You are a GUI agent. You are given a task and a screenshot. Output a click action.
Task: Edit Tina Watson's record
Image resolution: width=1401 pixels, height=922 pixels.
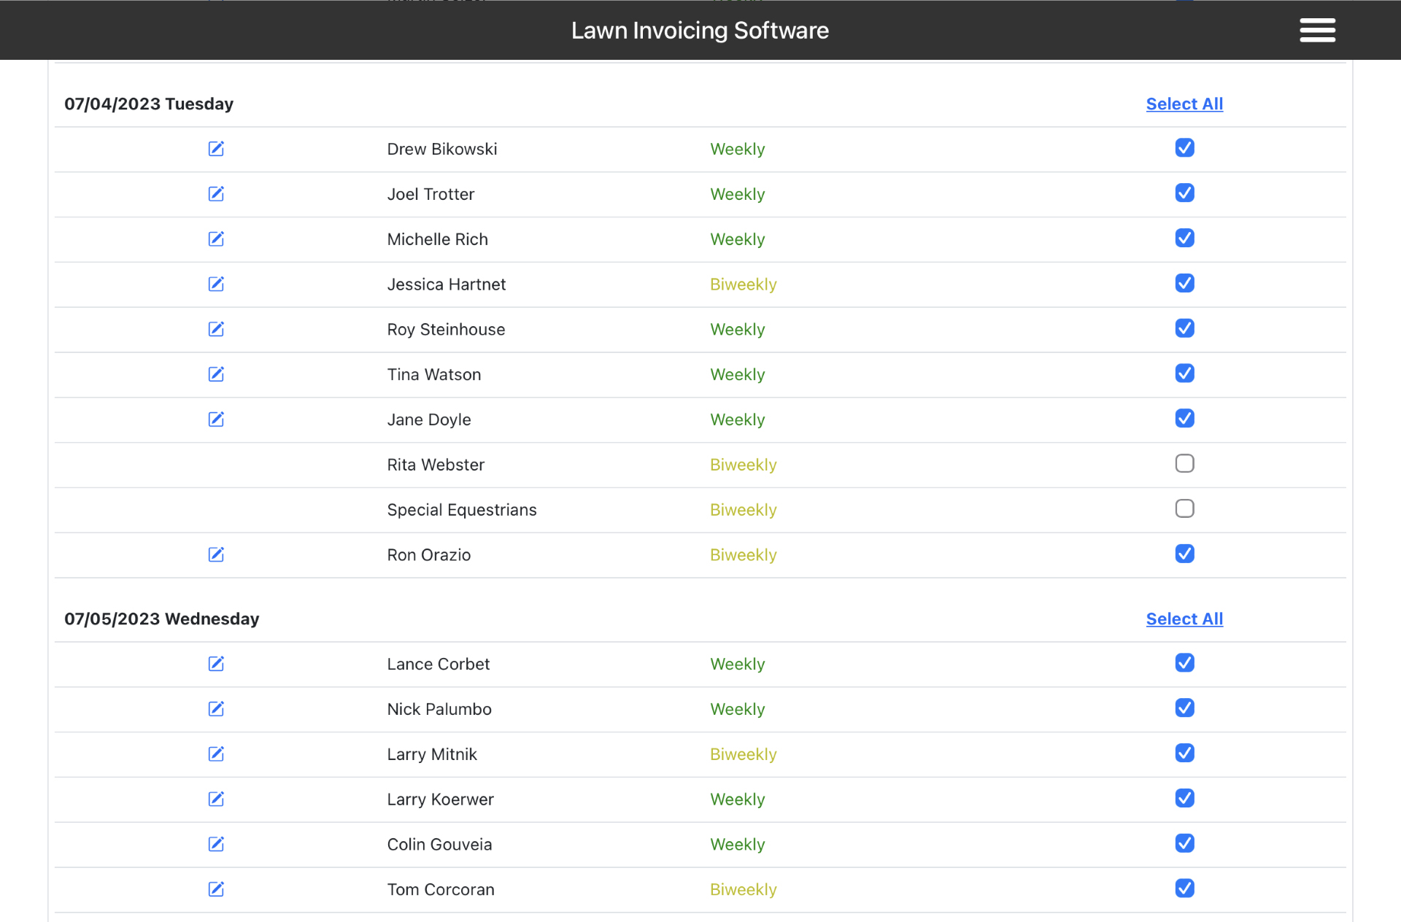tap(216, 374)
